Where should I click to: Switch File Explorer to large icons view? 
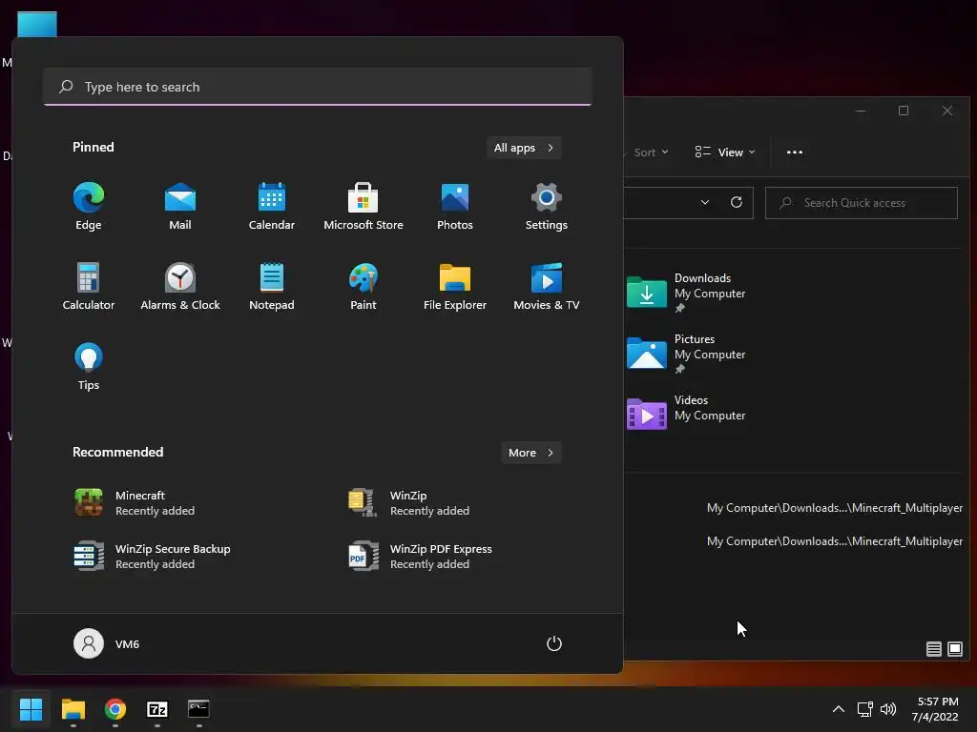coord(954,649)
